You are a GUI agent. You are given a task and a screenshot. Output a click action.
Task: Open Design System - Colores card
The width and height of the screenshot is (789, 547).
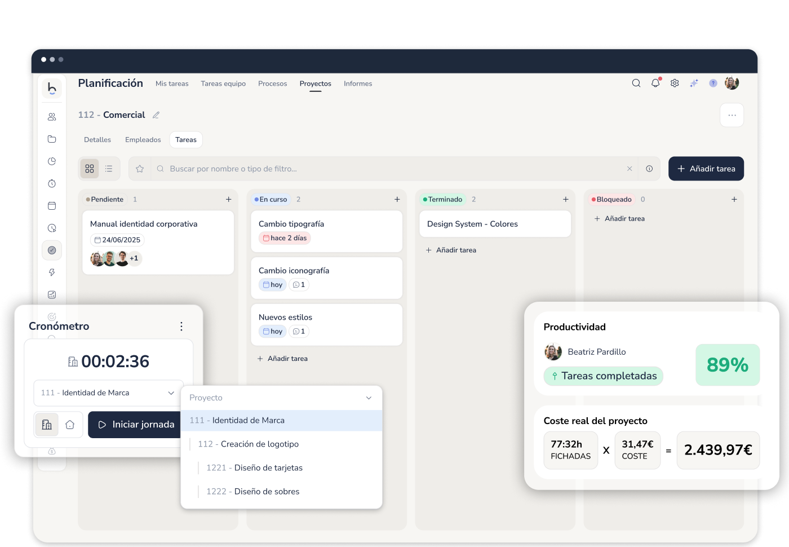coord(495,224)
